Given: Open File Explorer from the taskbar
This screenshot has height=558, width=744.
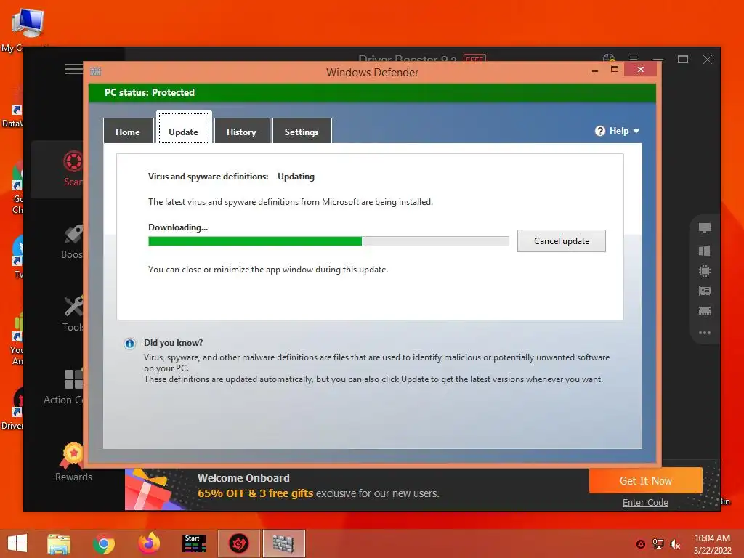Looking at the screenshot, I should [59, 543].
